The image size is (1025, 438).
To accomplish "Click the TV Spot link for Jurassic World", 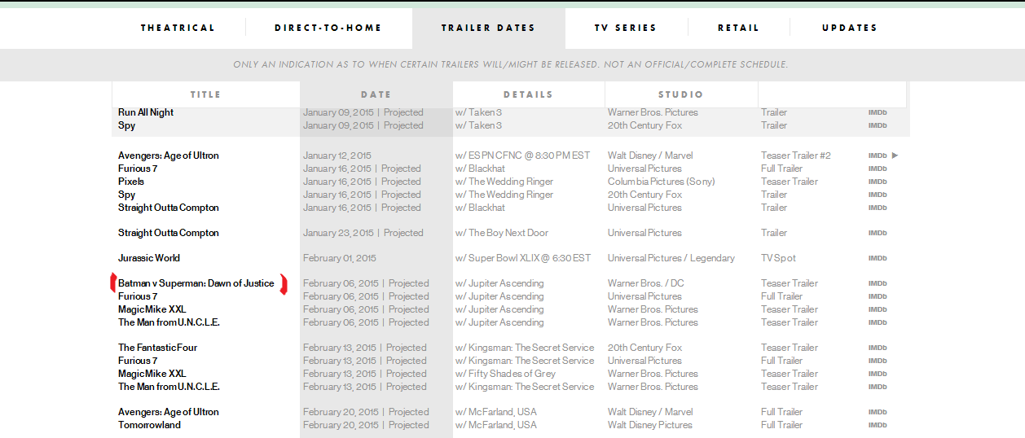I will [x=778, y=258].
